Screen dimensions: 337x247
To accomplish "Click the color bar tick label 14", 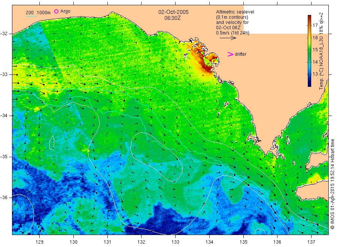I will point(315,62).
